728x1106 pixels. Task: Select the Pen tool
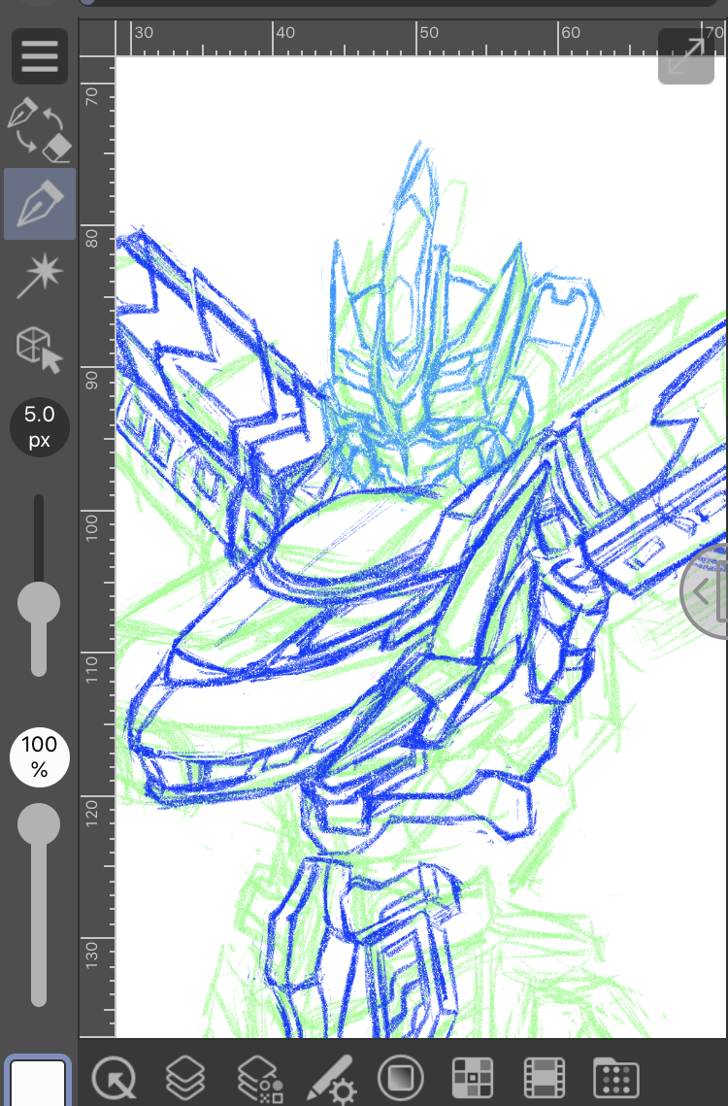(x=40, y=204)
